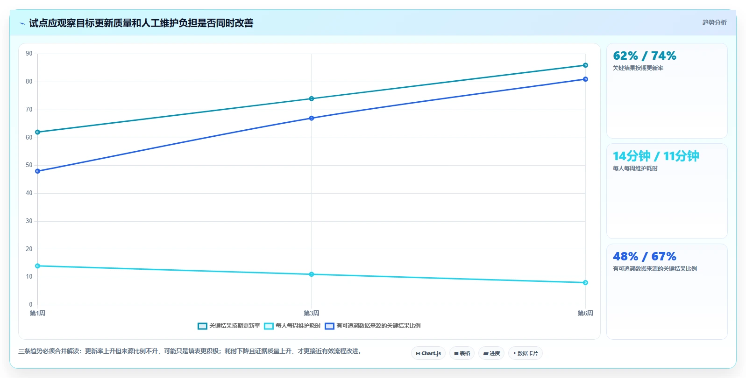746x378 pixels.
Task: Click the 第6周 x-axis label
Action: tap(585, 313)
